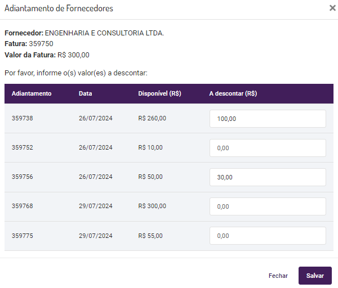Click the Fechar link
The width and height of the screenshot is (338, 288).
click(278, 276)
